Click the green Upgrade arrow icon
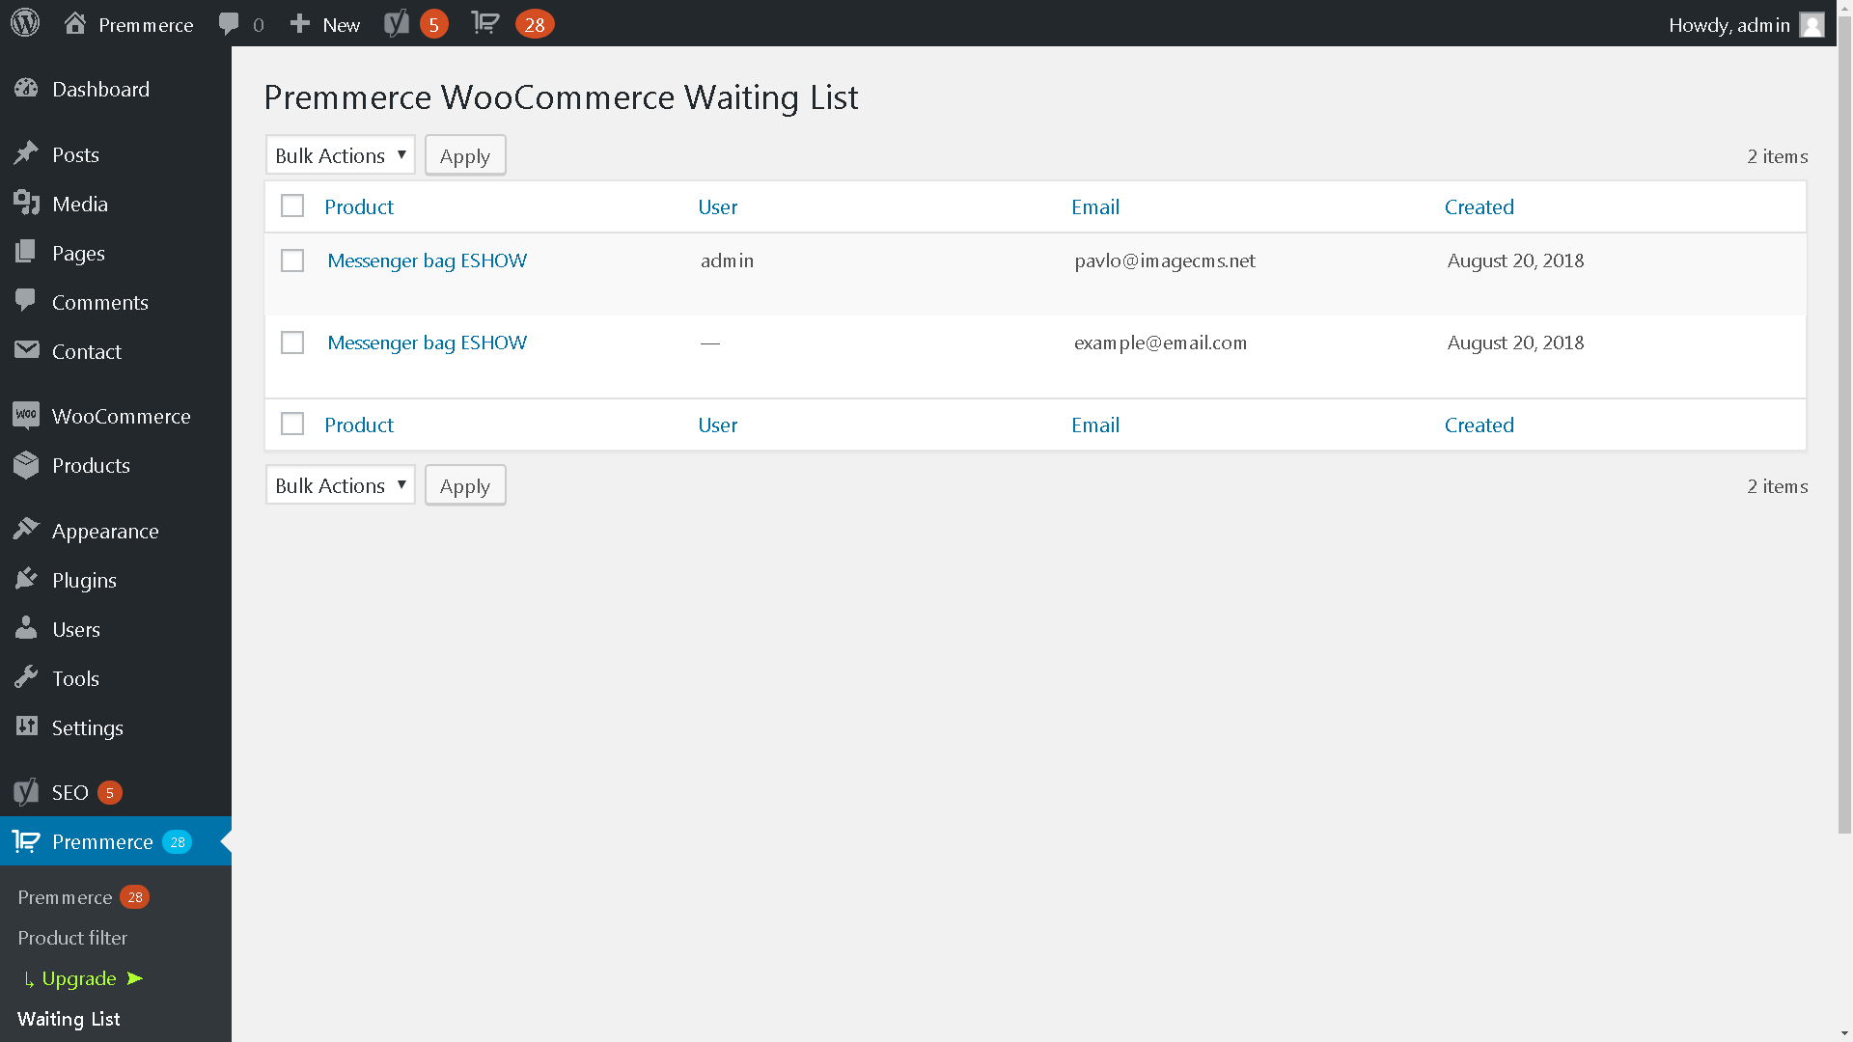The width and height of the screenshot is (1853, 1042). 135,978
